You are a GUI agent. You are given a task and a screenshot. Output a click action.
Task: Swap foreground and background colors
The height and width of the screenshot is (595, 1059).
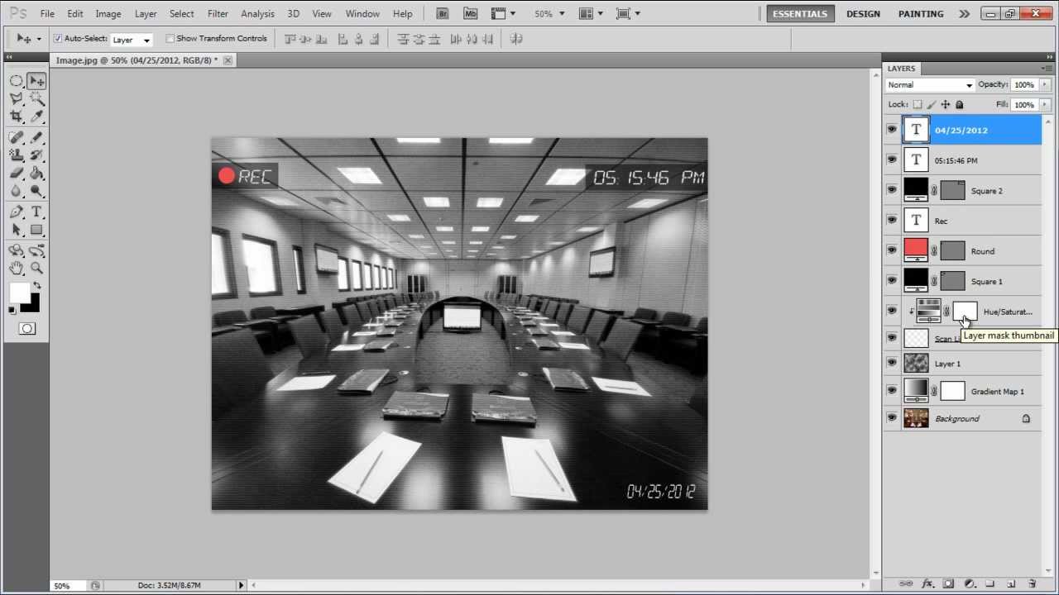[x=36, y=285]
